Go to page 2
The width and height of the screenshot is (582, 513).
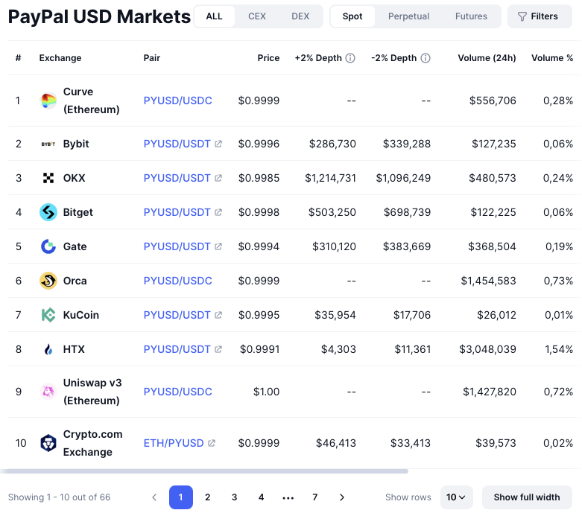click(207, 497)
